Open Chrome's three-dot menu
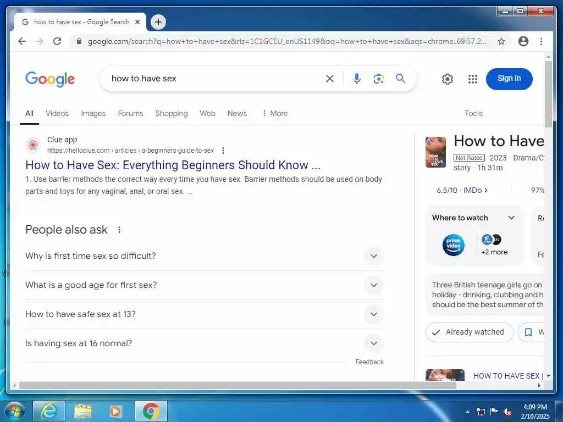 (x=541, y=41)
